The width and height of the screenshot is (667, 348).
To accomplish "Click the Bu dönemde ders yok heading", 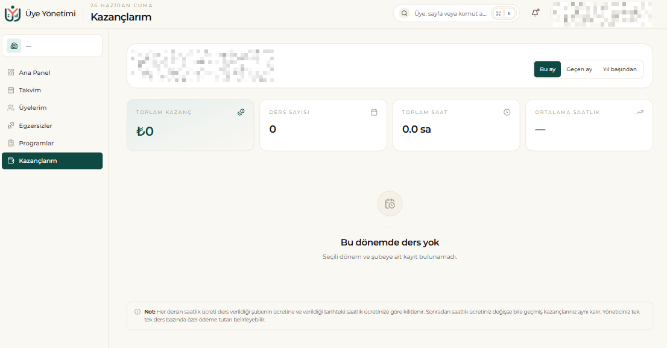I will pyautogui.click(x=390, y=242).
